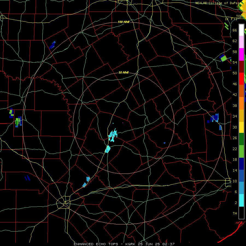The image size is (246, 246).
Task: Click the legend value 62
Action: click(x=235, y=41)
